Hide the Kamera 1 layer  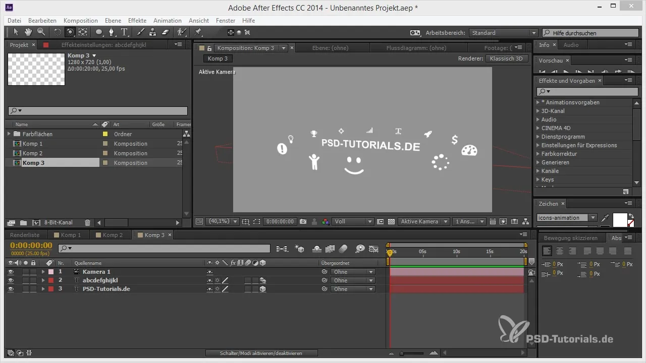(x=11, y=272)
